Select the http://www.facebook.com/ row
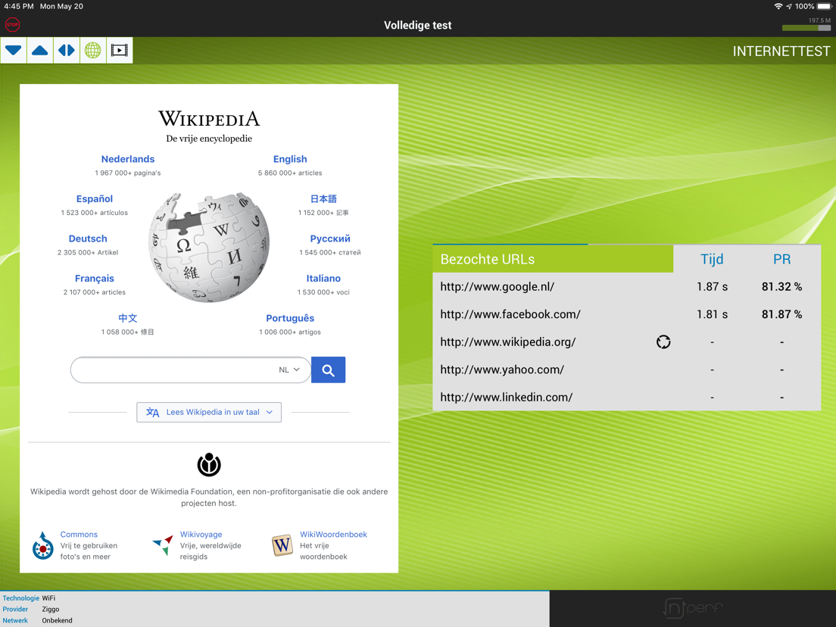This screenshot has width=836, height=627. (x=626, y=314)
